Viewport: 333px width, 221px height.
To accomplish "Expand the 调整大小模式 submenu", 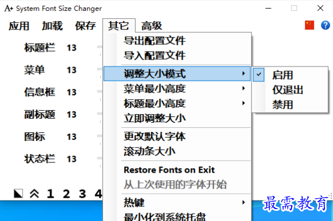I will pos(177,74).
